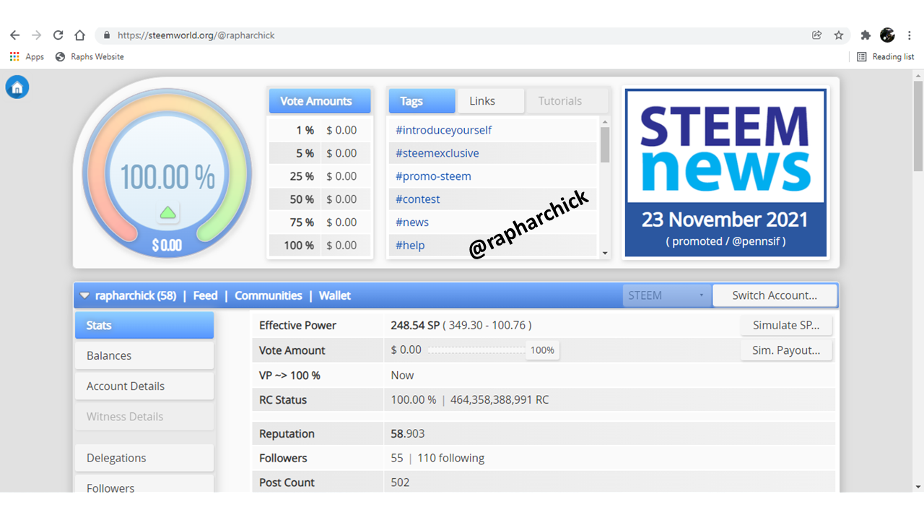The image size is (924, 520).
Task: Reload the page with the refresh icon
Action: [x=58, y=35]
